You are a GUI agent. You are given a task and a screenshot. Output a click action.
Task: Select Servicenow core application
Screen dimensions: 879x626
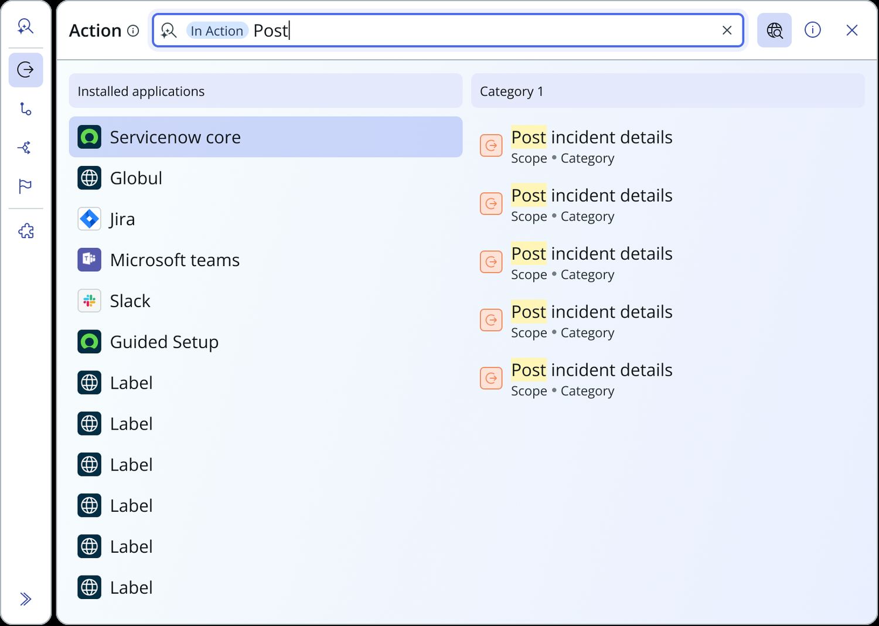265,137
